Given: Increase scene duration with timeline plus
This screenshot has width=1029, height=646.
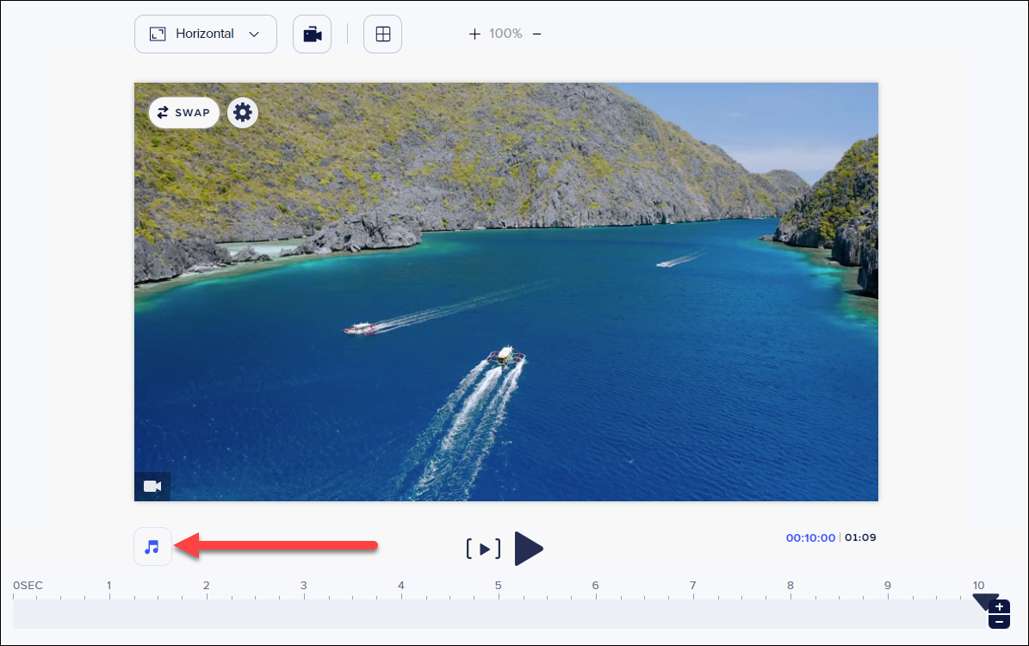Looking at the screenshot, I should 999,607.
